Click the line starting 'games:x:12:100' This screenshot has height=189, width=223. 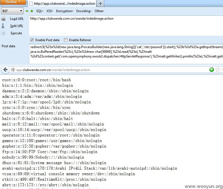pyautogui.click(x=52, y=141)
